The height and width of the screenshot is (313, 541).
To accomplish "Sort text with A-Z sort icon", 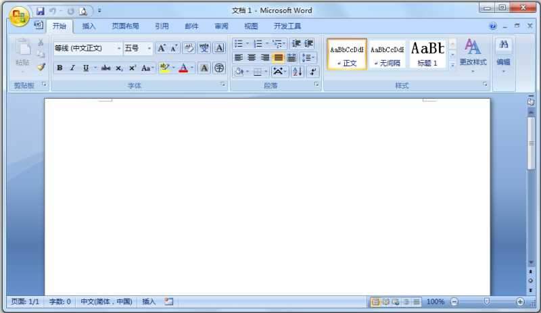I will click(x=298, y=72).
